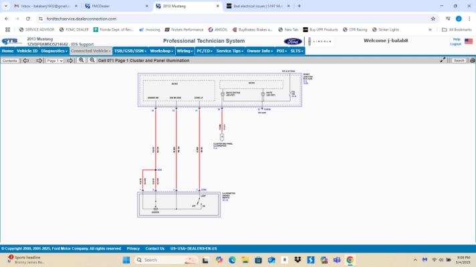Click the Illumination Dimmer Switch component box
Screen dimensions: 476x267
(x=178, y=204)
